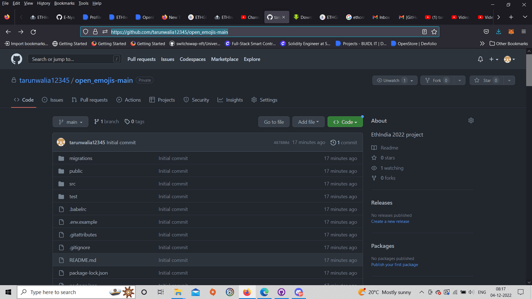Click the tracking protection shield icon
Image resolution: width=532 pixels, height=299 pixels.
coord(86,32)
